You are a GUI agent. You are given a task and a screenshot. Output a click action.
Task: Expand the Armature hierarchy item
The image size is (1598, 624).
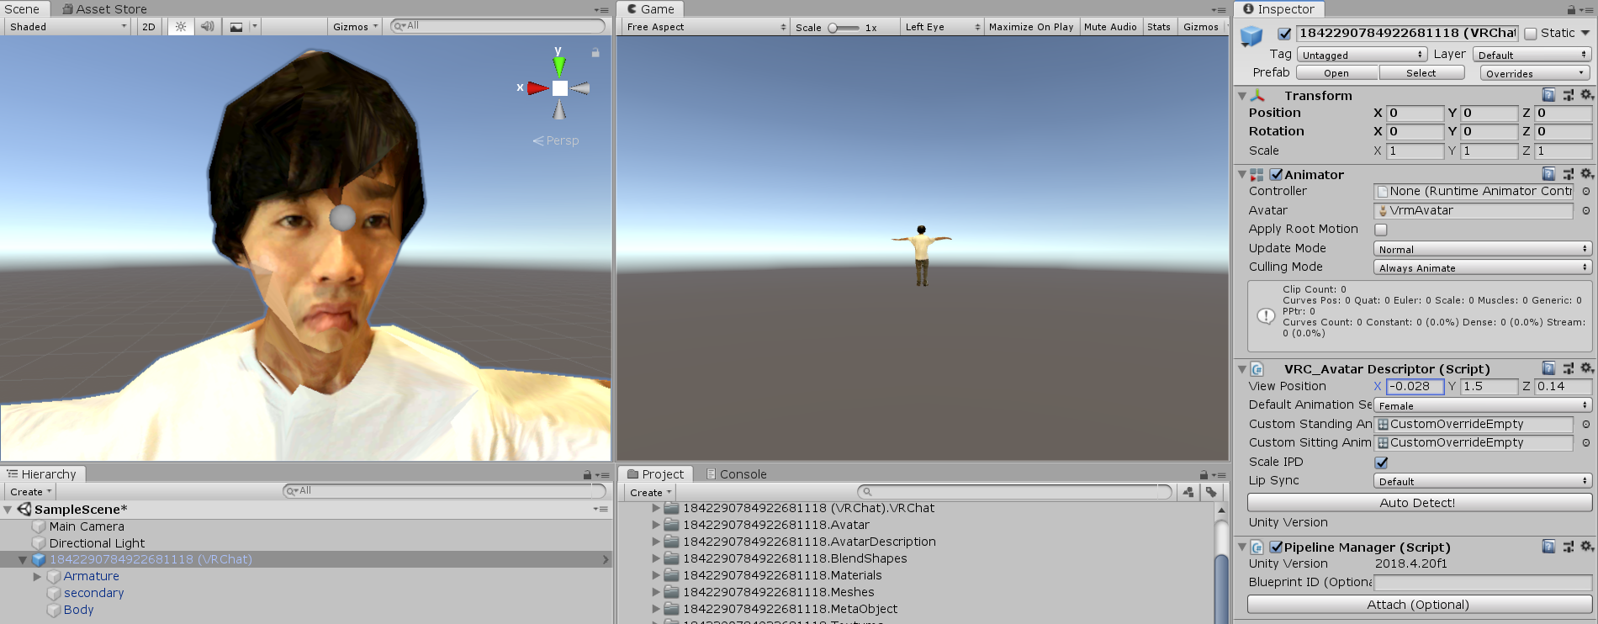[37, 577]
